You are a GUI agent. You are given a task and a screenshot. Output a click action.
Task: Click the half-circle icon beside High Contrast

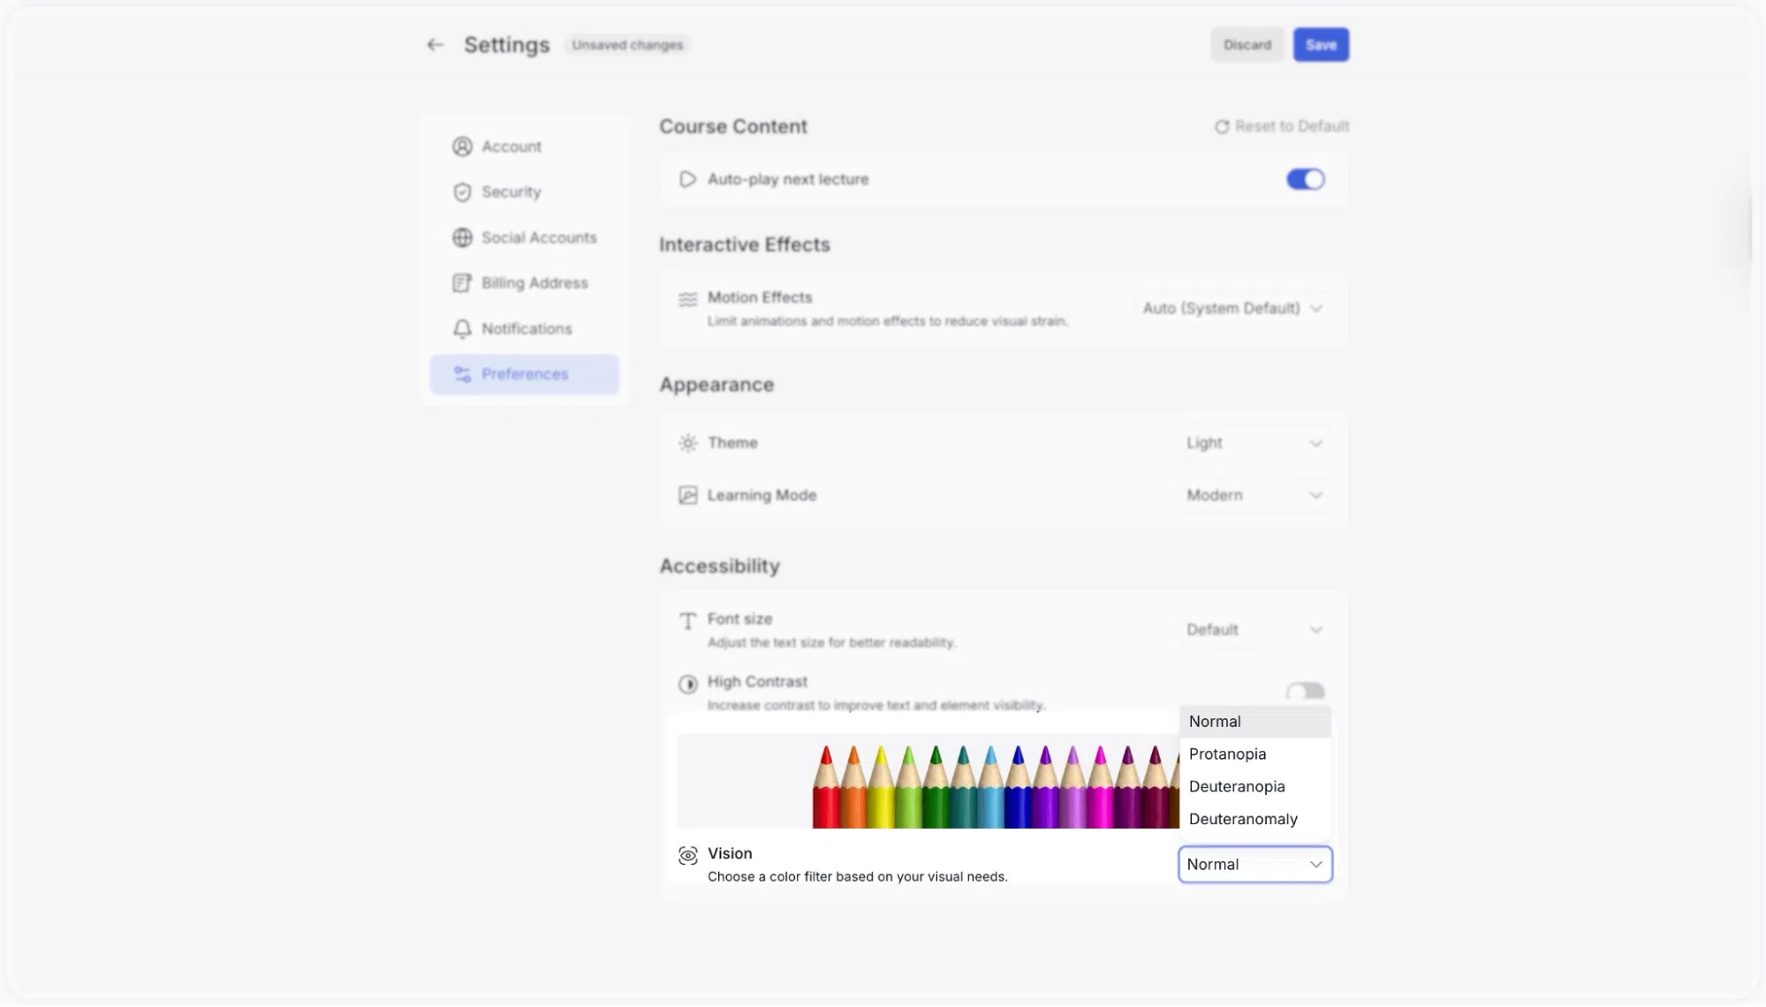[687, 685]
